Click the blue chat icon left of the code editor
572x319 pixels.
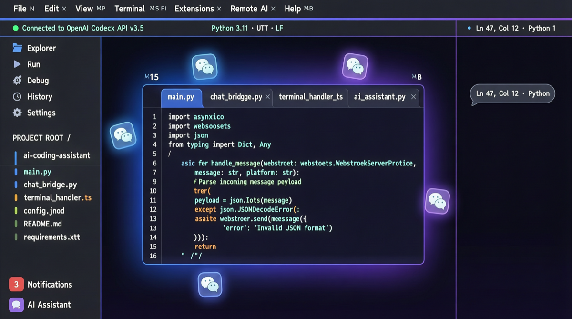(123, 135)
